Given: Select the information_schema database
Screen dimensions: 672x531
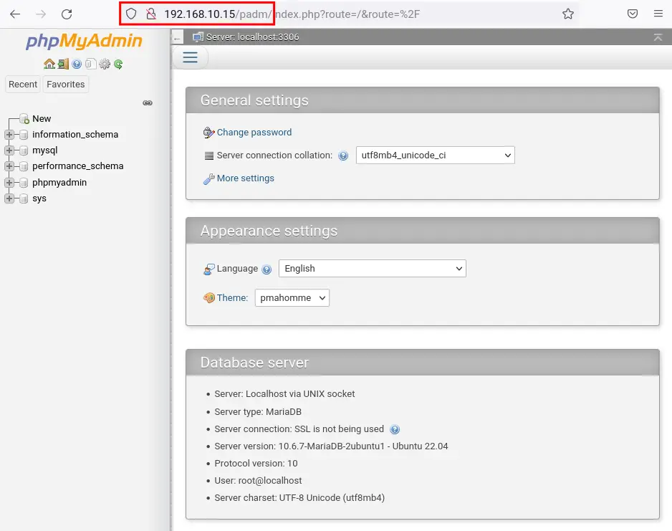Looking at the screenshot, I should (x=75, y=135).
